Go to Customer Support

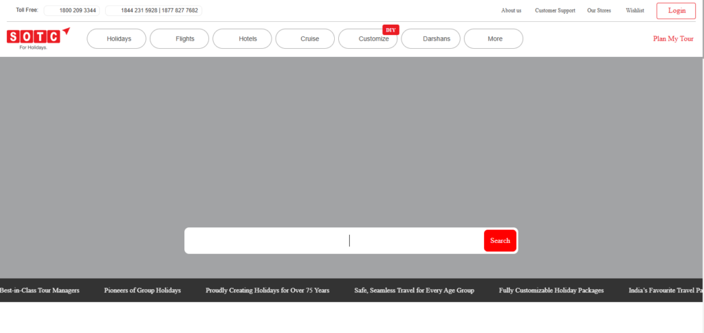(555, 11)
